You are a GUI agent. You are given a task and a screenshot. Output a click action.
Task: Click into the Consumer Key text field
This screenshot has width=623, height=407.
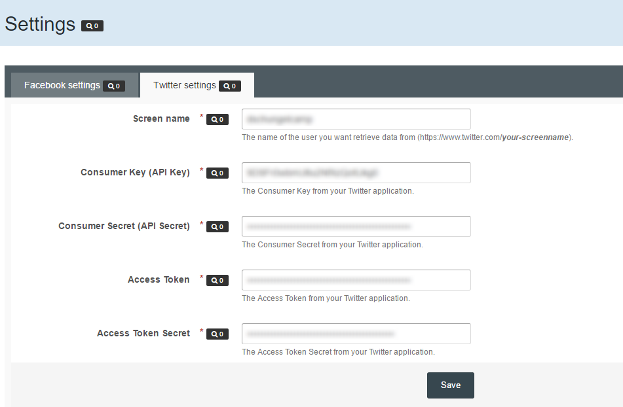tap(356, 173)
